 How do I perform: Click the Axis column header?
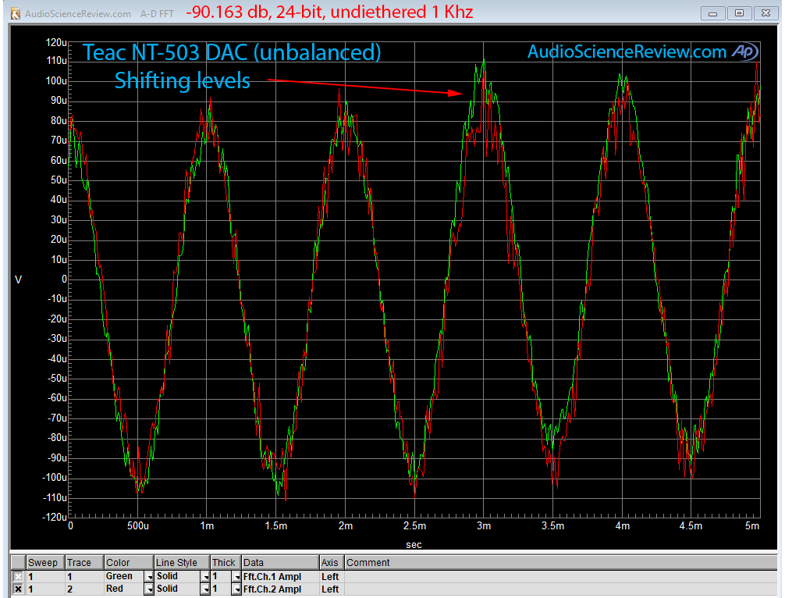(x=332, y=562)
